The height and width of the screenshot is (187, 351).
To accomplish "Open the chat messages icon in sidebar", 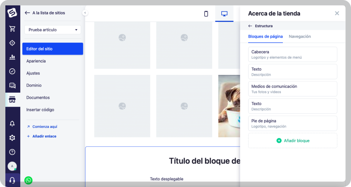I will tap(12, 85).
